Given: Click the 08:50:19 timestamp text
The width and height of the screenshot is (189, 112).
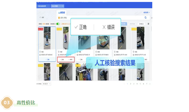Looking at the screenshot, I should [84, 55].
